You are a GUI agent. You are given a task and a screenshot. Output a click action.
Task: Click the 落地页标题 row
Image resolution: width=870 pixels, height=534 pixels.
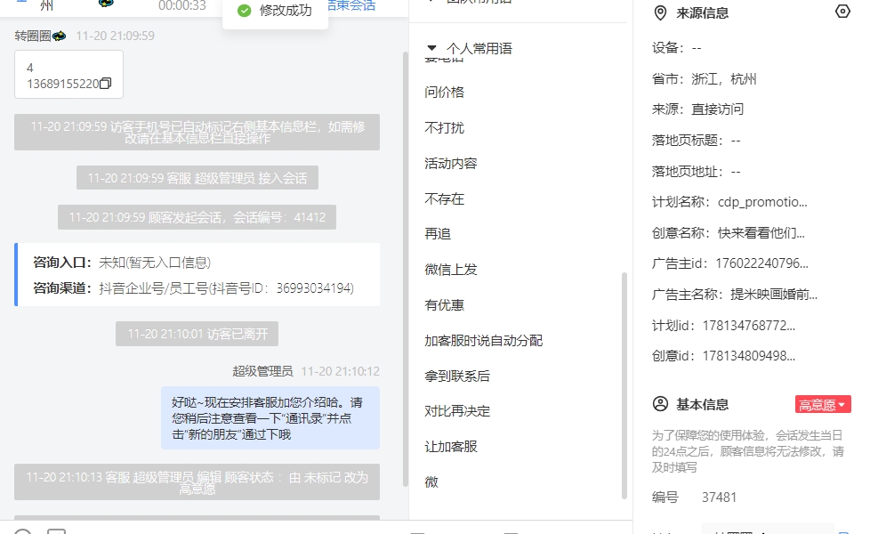tap(697, 141)
